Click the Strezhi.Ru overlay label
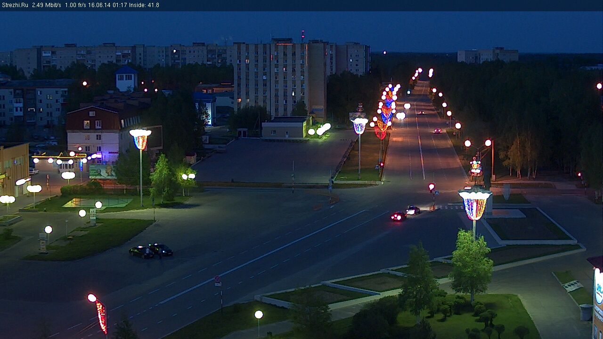The height and width of the screenshot is (339, 603). point(15,5)
